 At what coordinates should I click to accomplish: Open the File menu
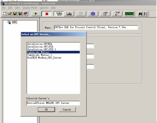coord(3,8)
